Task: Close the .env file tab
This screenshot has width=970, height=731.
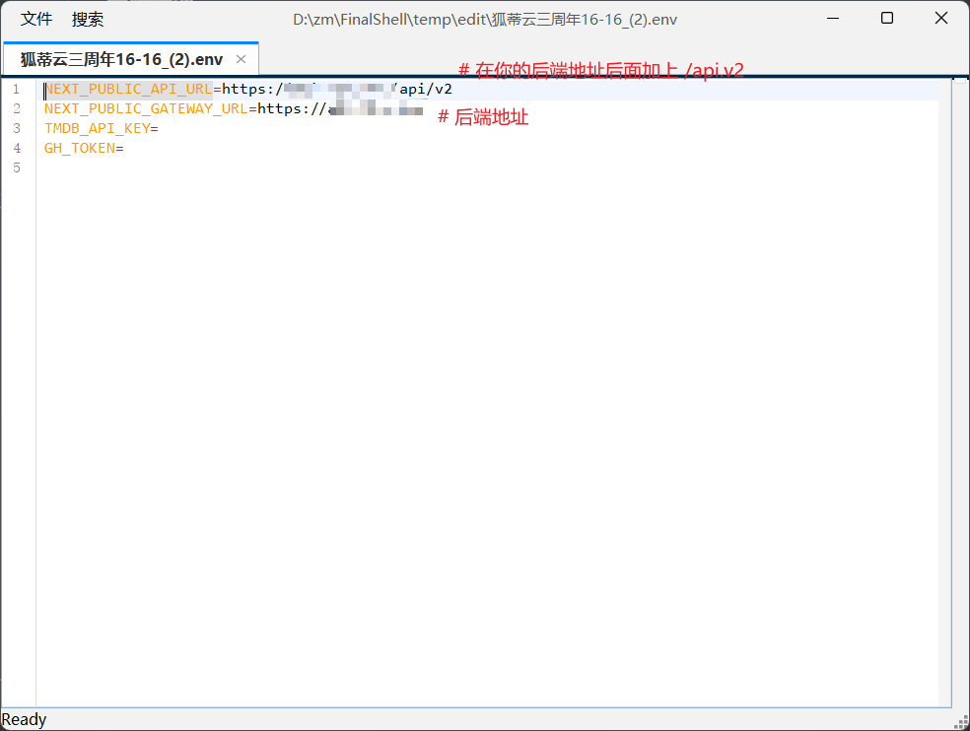Action: pos(241,59)
